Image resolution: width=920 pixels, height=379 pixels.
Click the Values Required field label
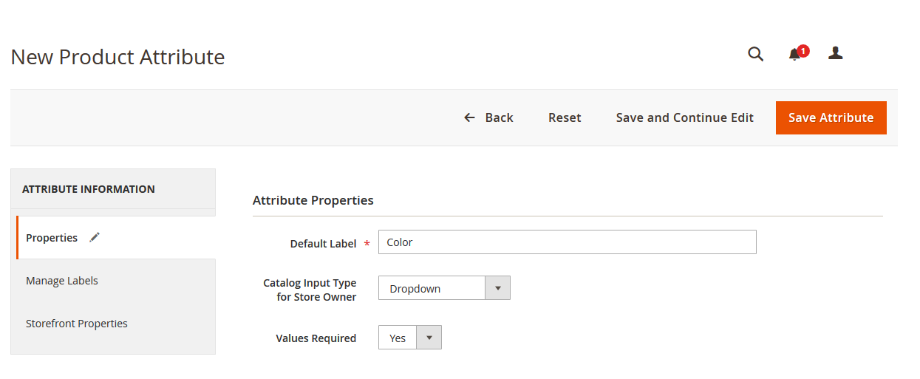point(316,338)
